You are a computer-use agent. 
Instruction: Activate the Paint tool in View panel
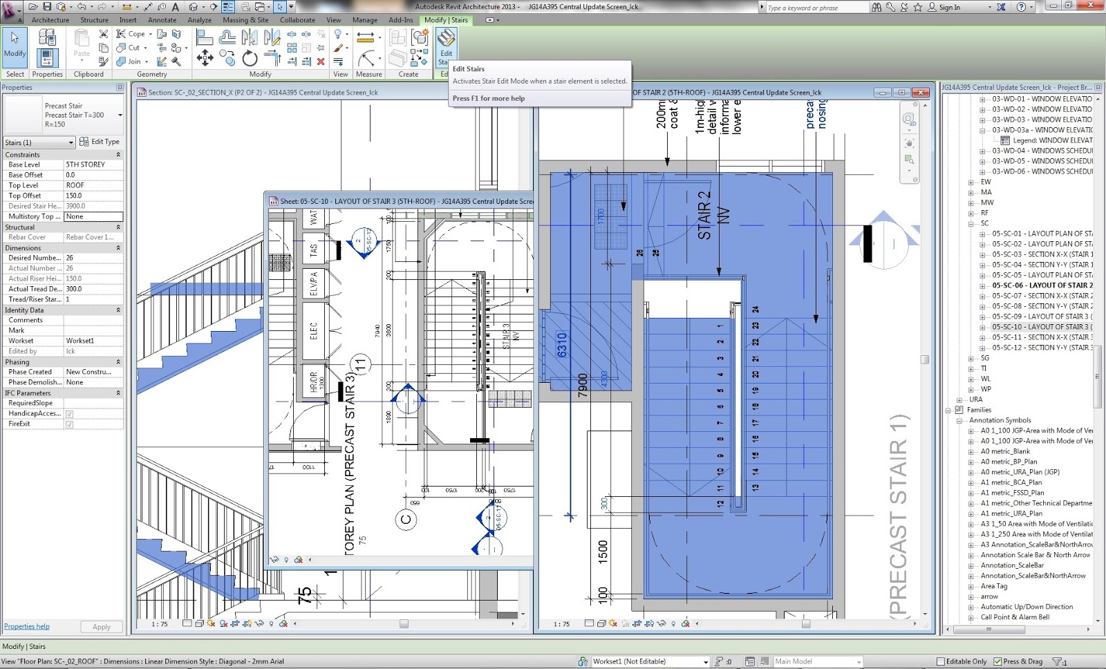tap(337, 48)
